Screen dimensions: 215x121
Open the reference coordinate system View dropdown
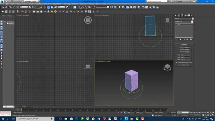coord(61,7)
